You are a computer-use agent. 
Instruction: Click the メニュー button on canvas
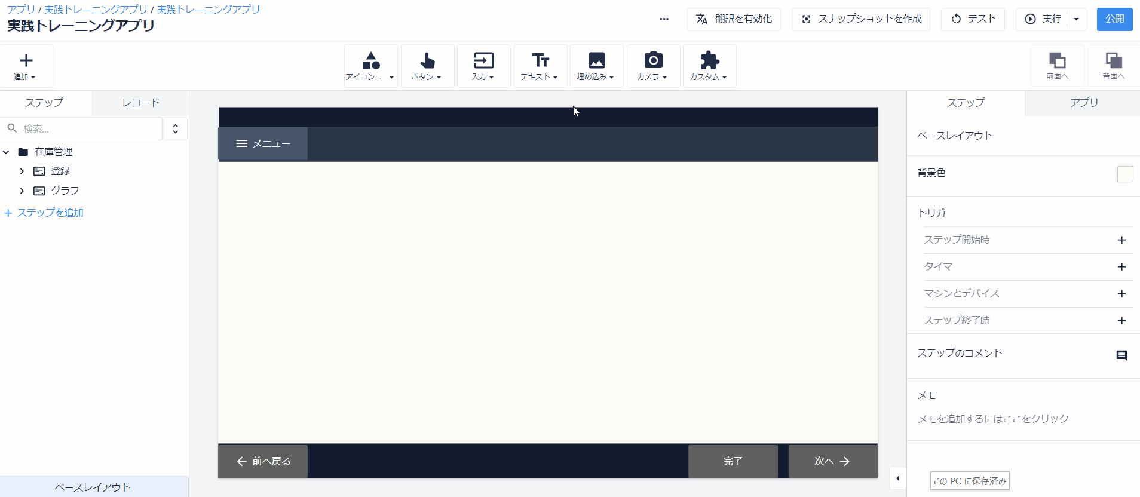[263, 143]
